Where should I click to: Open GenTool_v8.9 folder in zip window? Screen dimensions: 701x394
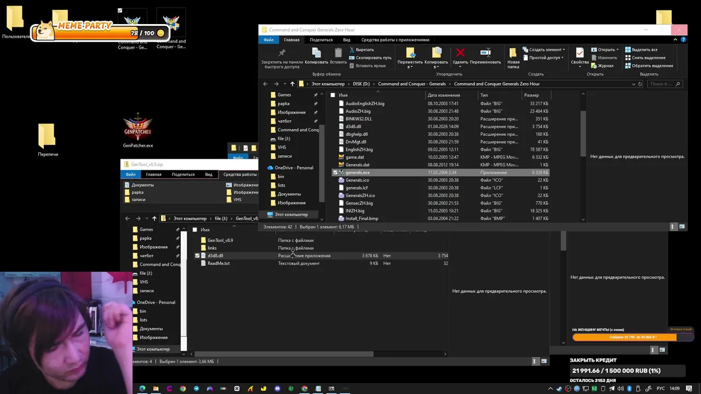[x=220, y=240]
